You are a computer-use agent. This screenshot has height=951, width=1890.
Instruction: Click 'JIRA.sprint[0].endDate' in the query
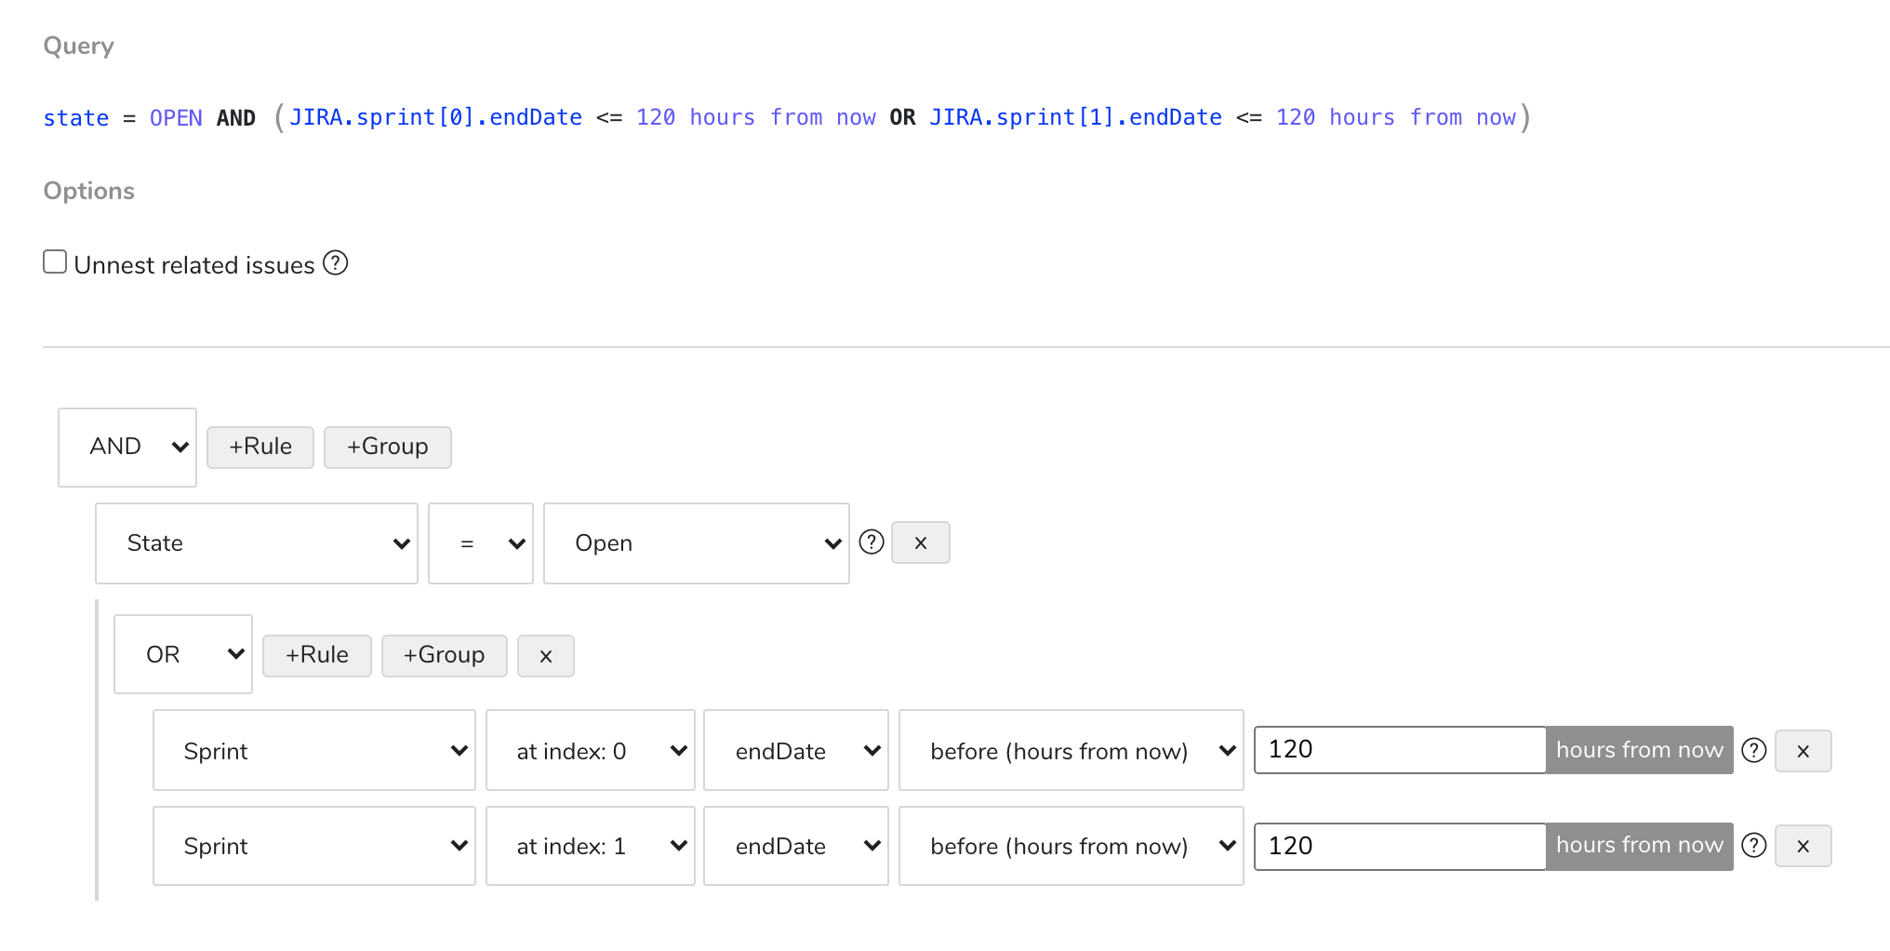point(435,117)
